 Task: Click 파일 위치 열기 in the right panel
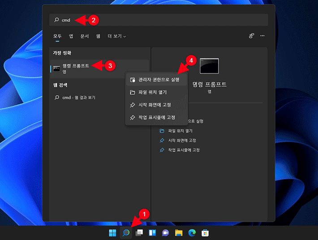(180, 131)
